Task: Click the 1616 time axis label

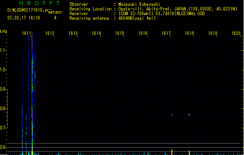Action: tap(143, 33)
